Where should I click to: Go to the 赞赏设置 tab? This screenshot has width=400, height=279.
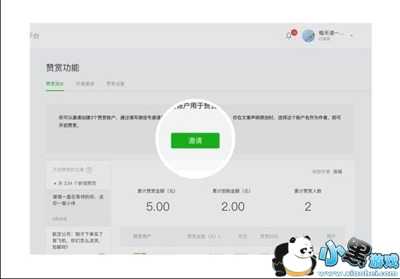(115, 83)
